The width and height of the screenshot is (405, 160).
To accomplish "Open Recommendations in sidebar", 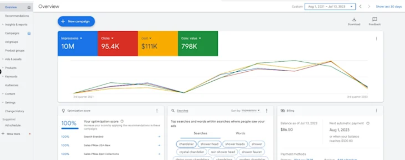I will pos(17,16).
